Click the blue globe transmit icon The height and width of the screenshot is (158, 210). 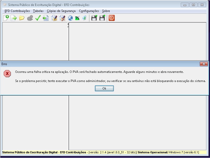pyautogui.click(x=70, y=18)
